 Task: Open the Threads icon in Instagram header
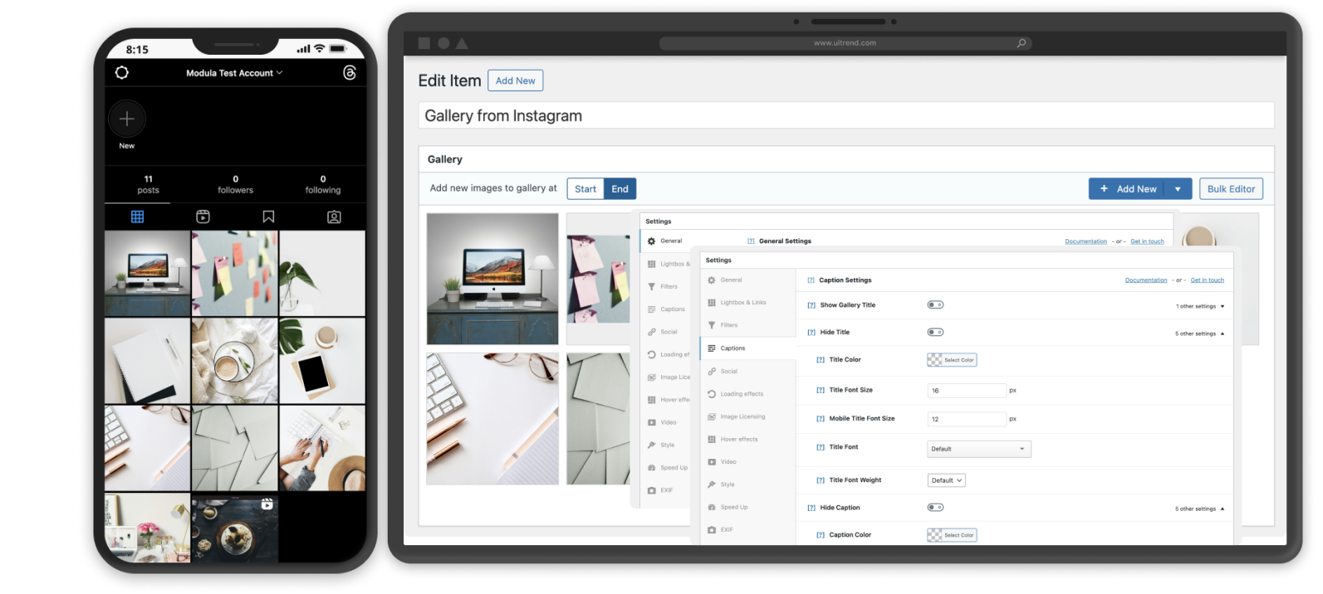tap(350, 73)
